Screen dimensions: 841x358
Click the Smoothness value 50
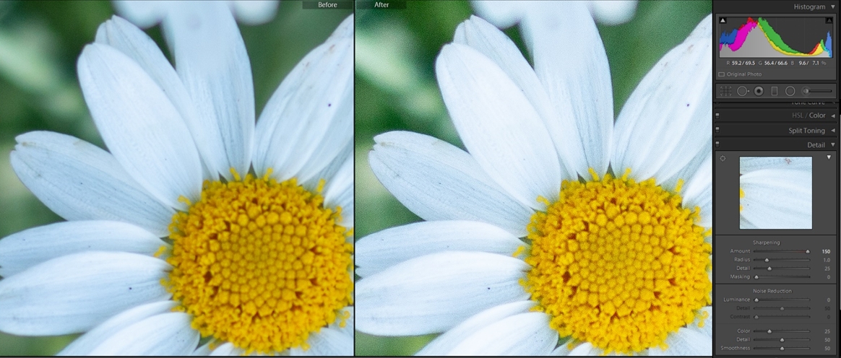(827, 349)
